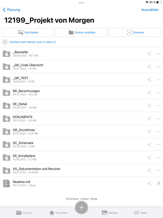163x218 pixels.
Task: Tap the Hochladen upload button
Action: pos(28,32)
